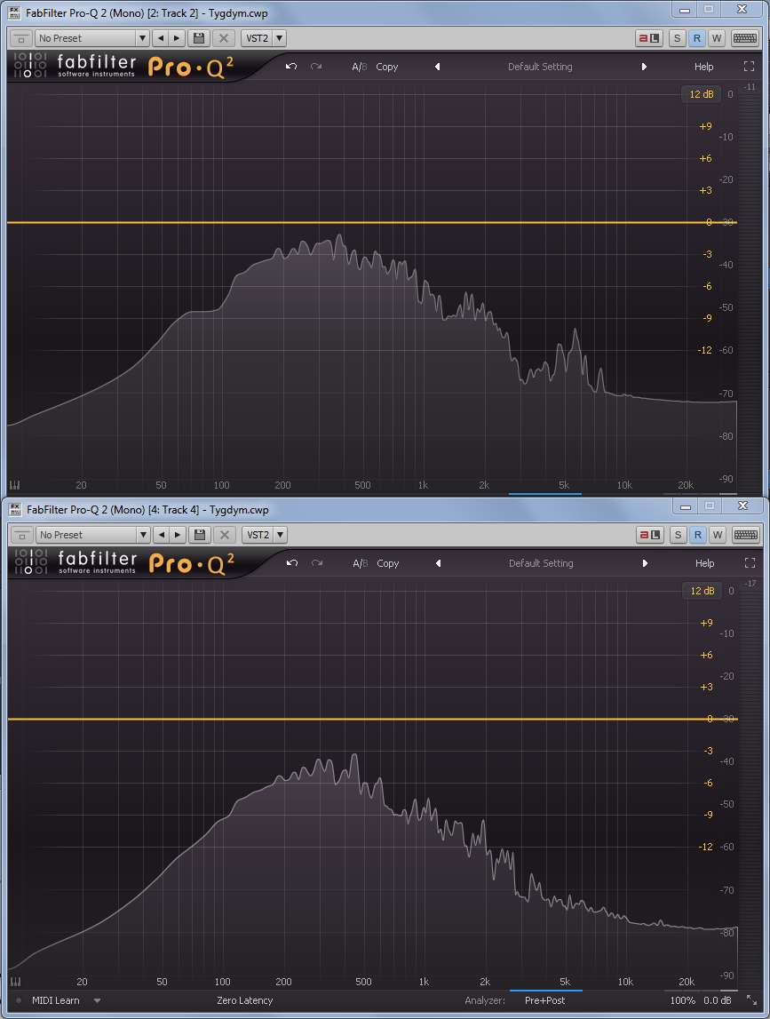Delete preset X icon in Track 4 window
Screen dimensions: 770x1019
pos(225,535)
